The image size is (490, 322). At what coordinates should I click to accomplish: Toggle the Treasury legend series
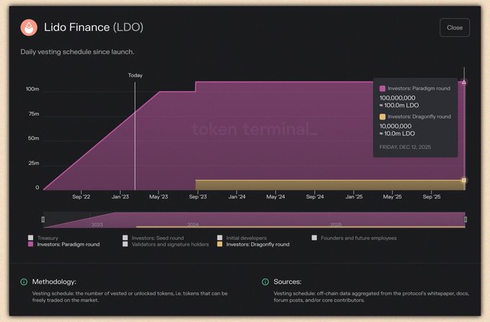click(30, 238)
